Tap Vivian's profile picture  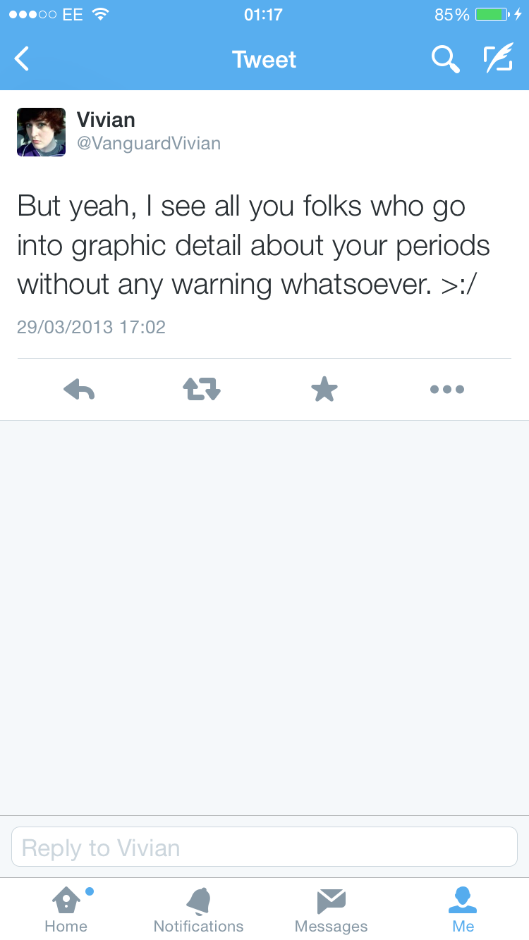pyautogui.click(x=41, y=132)
